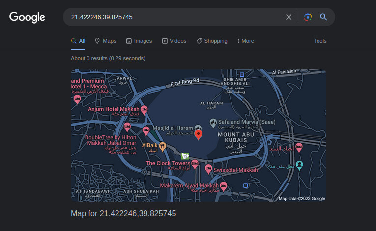The image size is (376, 231).
Task: Click the Safa and Marwa landmark marker
Action: (x=213, y=122)
